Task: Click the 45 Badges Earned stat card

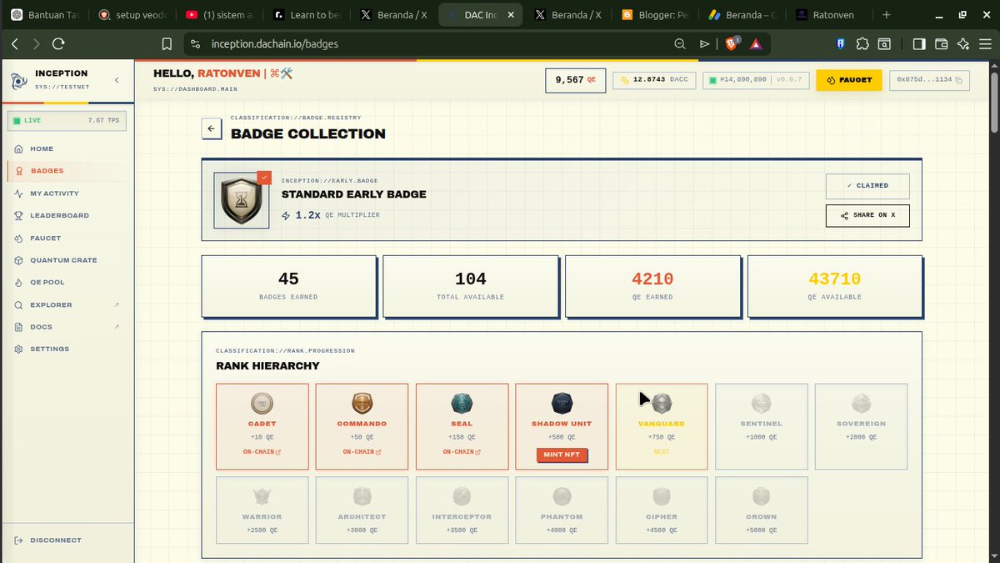Action: click(x=288, y=286)
